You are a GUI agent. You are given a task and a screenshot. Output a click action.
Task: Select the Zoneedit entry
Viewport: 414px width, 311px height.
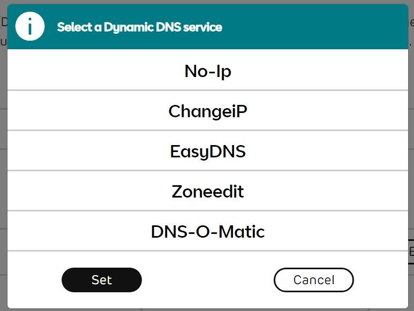coord(208,191)
